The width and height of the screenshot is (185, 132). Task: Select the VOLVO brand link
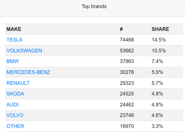15,115
